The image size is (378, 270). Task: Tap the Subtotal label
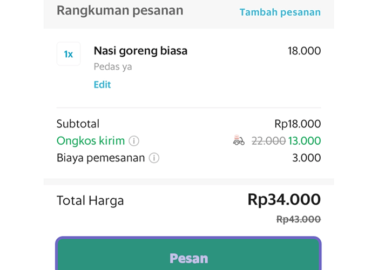pyautogui.click(x=78, y=124)
